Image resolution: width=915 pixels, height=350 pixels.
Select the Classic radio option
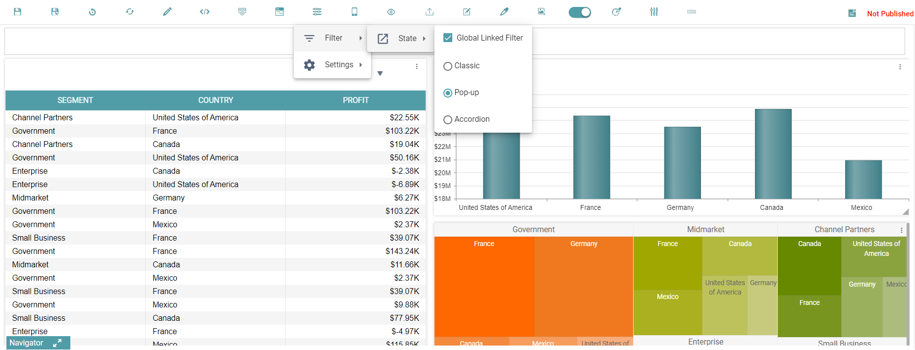tap(448, 66)
